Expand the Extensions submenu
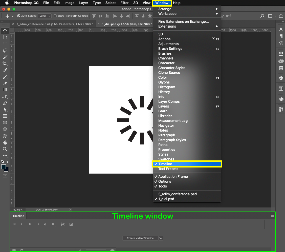The image size is (285, 252). coord(187,26)
